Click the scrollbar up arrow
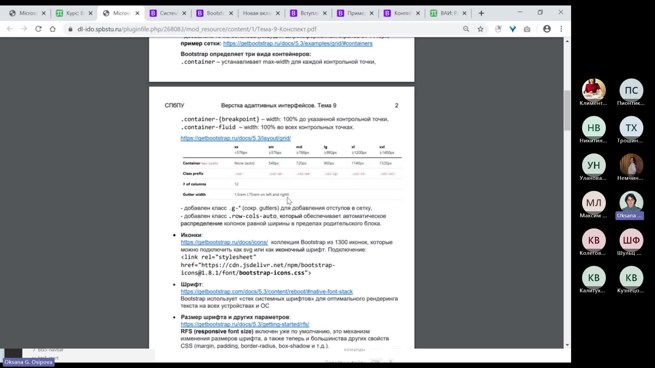This screenshot has width=655, height=368. [567, 41]
